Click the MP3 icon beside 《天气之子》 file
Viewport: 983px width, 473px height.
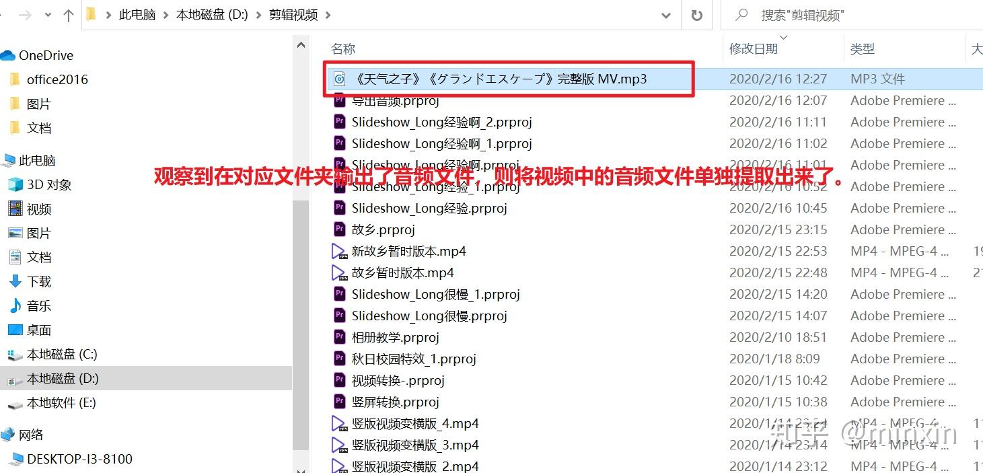[x=340, y=79]
